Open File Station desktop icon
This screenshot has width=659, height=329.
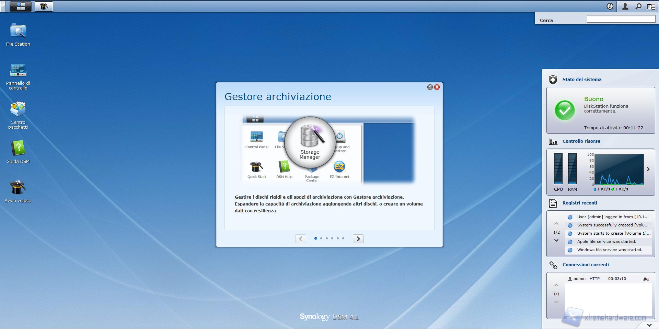click(x=18, y=32)
